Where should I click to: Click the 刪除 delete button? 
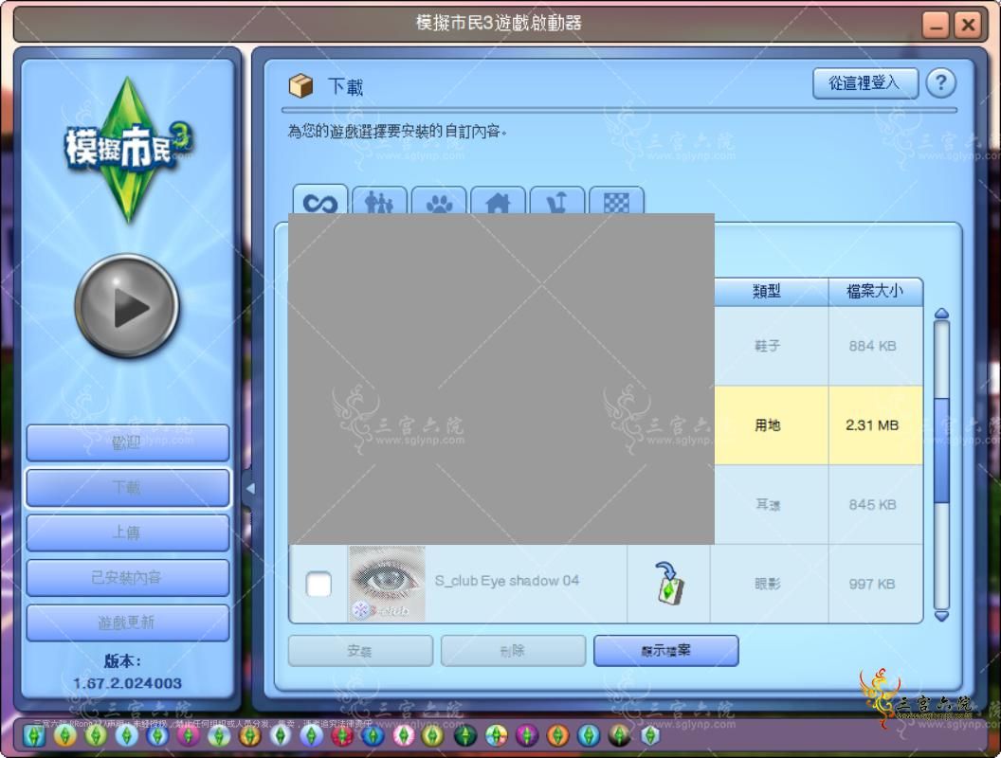point(513,651)
